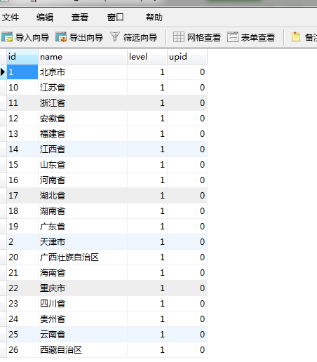Open the 文件 menu
Viewport: 317px width, 362px height.
[x=11, y=18]
